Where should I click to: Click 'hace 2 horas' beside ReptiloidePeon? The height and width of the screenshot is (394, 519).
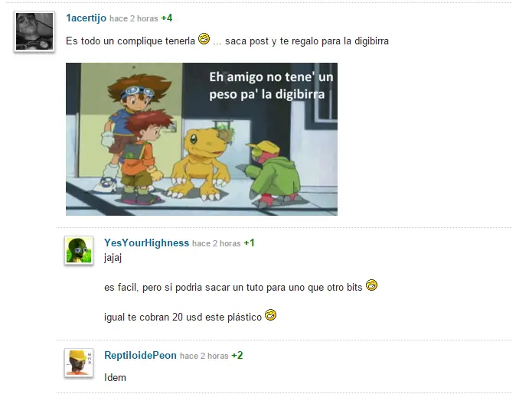[204, 356]
